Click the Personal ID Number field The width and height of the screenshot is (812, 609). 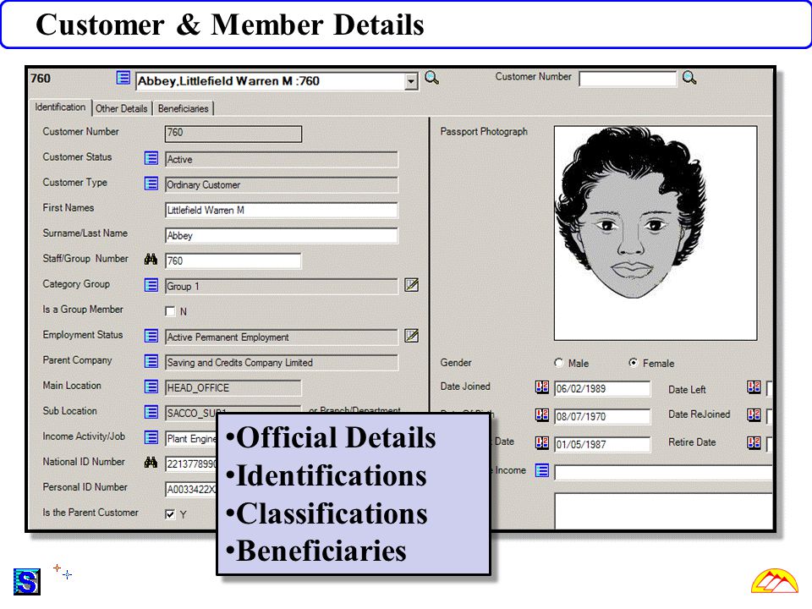190,490
